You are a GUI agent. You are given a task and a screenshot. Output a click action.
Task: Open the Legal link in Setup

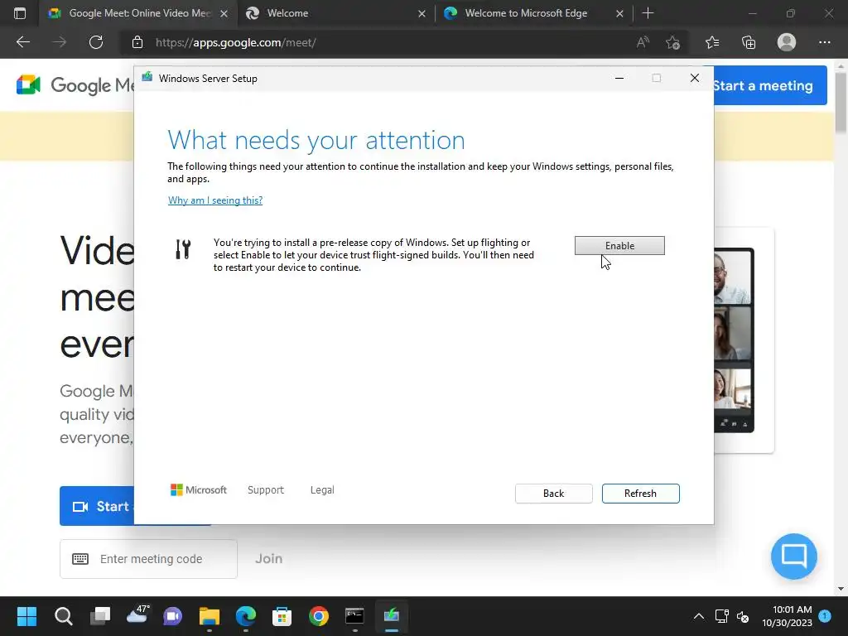pos(322,490)
